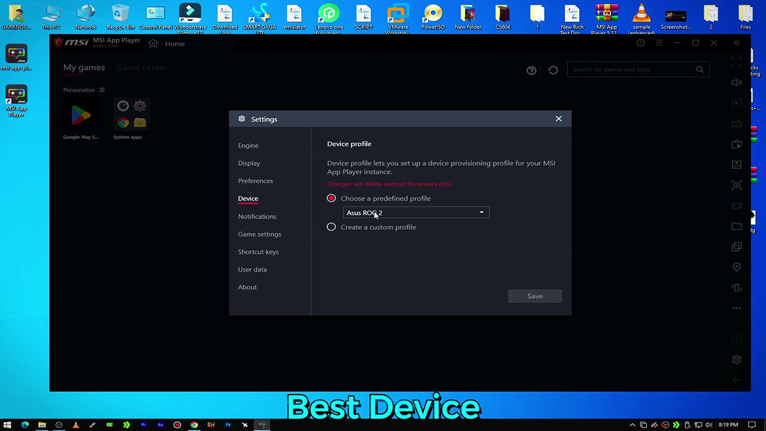This screenshot has width=766, height=431.
Task: Open the media folder icon in sidebar
Action: tap(737, 226)
